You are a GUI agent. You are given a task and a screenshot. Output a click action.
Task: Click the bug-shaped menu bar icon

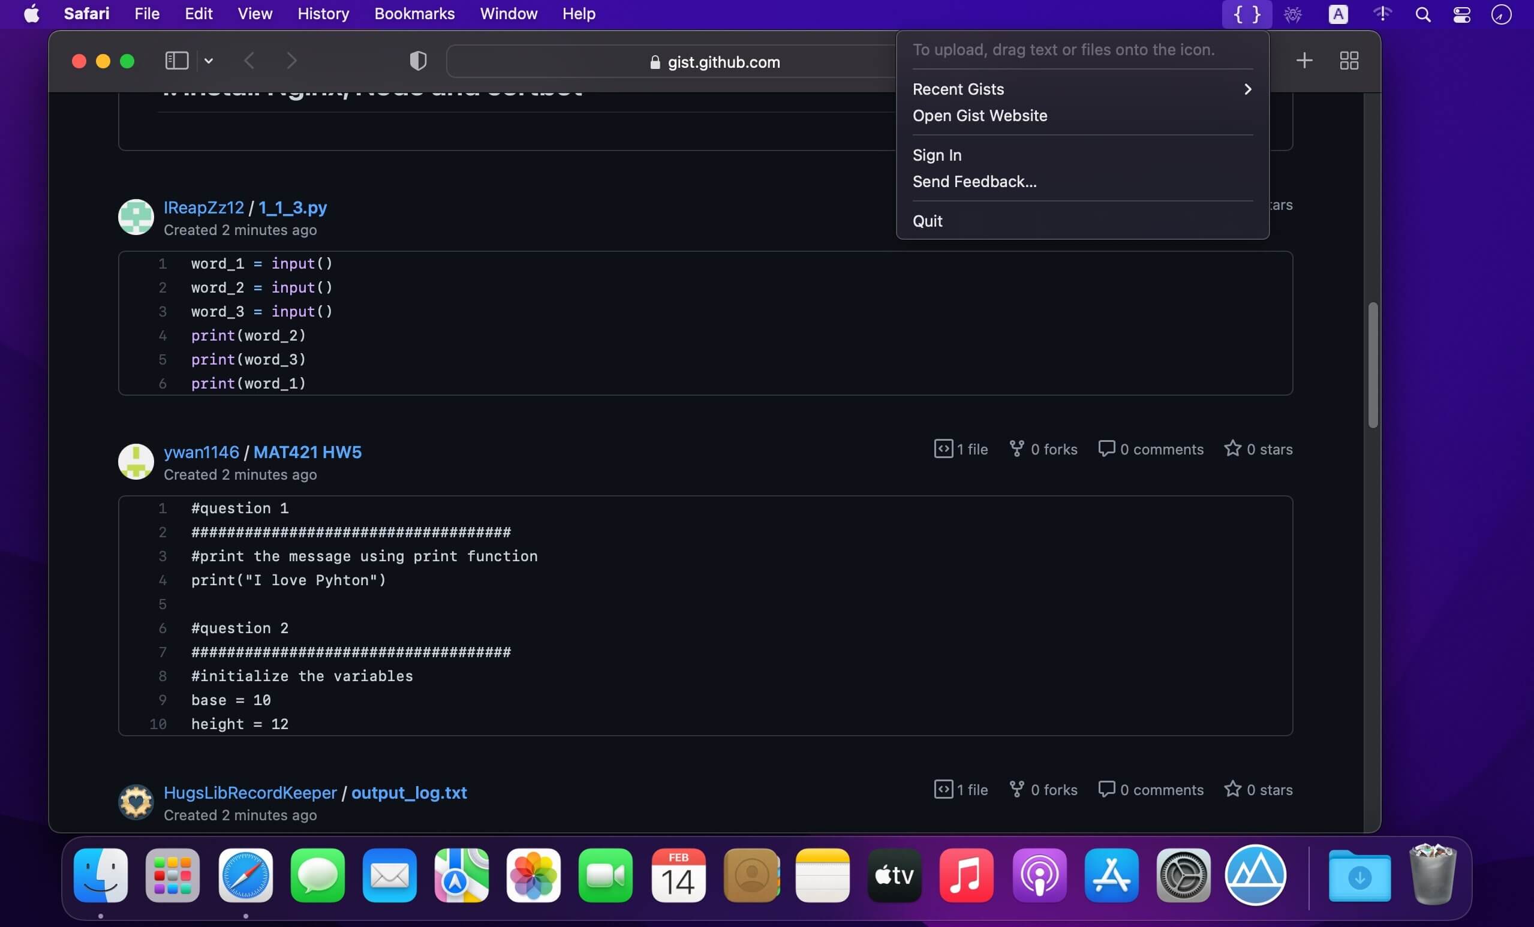tap(1293, 14)
